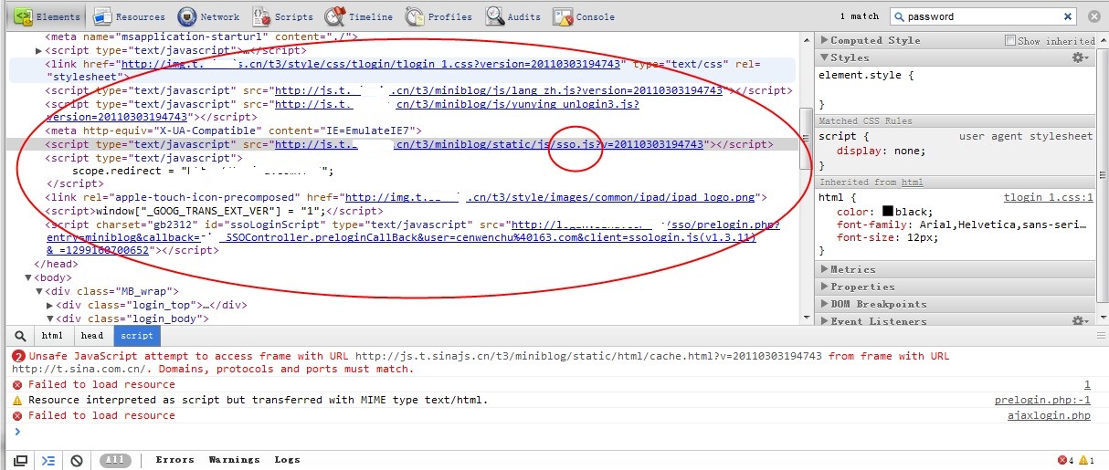Click the magnifier inspect element icon
Screen dimensions: 1109x470
pos(19,336)
